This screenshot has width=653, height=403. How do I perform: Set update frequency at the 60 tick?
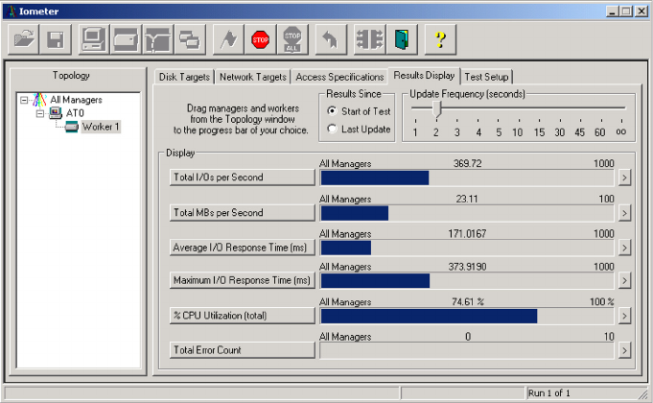click(599, 120)
